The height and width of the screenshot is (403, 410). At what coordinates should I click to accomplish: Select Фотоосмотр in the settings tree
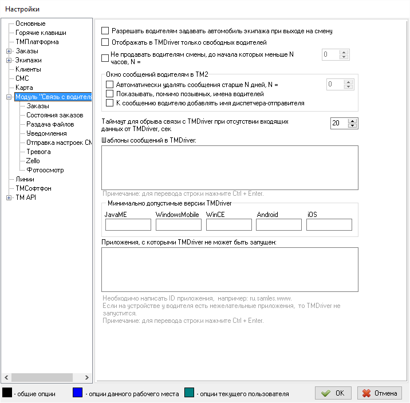pyautogui.click(x=45, y=170)
